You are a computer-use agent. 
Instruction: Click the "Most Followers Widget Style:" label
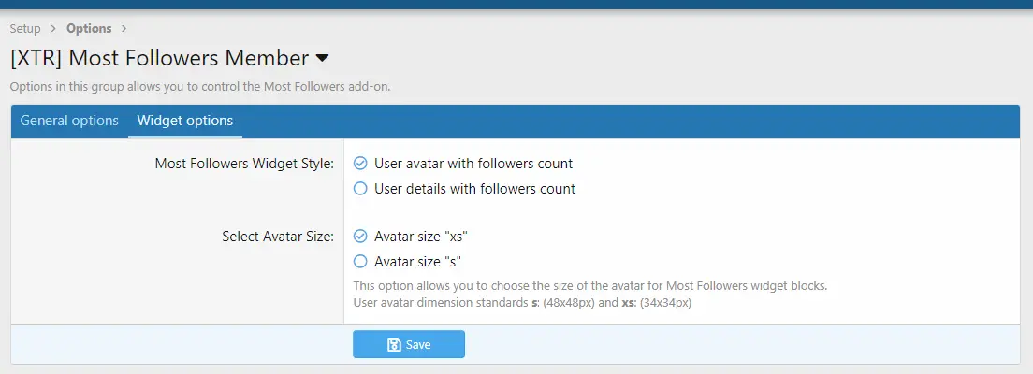coord(244,164)
